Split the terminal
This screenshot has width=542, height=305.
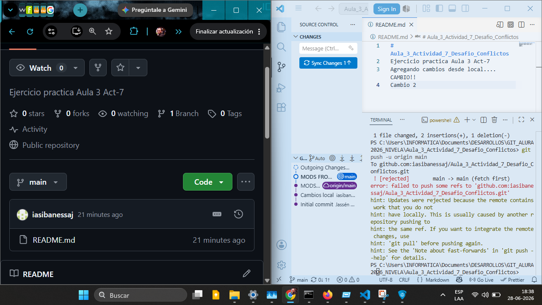click(484, 120)
